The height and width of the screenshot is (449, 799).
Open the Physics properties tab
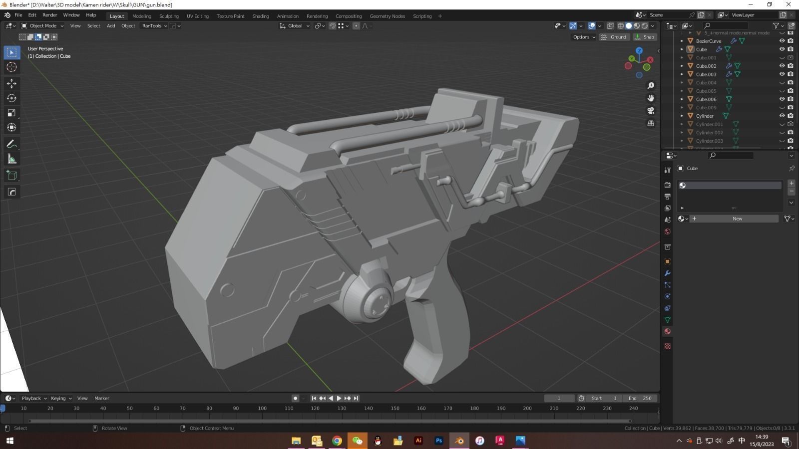point(667,296)
